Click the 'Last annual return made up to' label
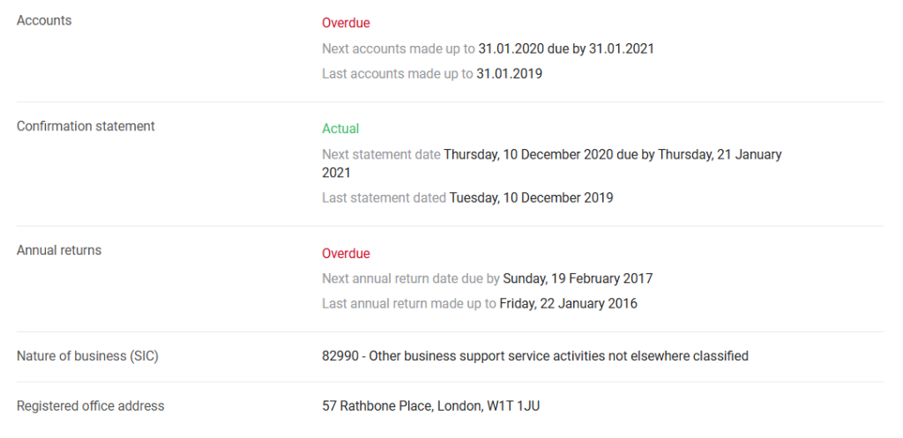The height and width of the screenshot is (438, 903). pyautogui.click(x=409, y=304)
